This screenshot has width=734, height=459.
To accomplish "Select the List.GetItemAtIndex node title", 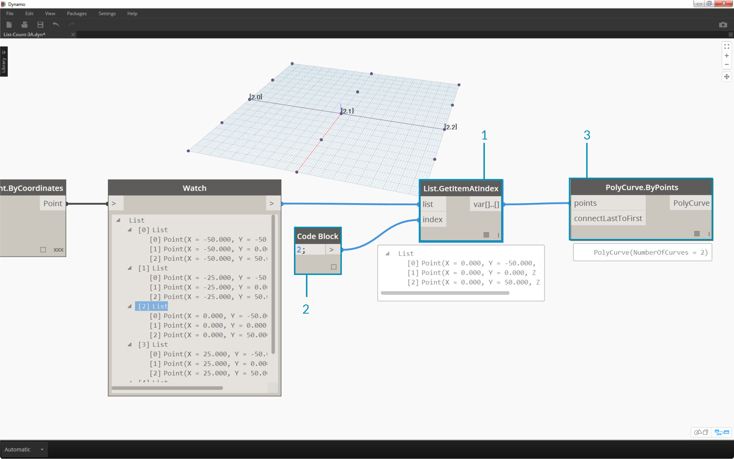I will click(x=461, y=188).
